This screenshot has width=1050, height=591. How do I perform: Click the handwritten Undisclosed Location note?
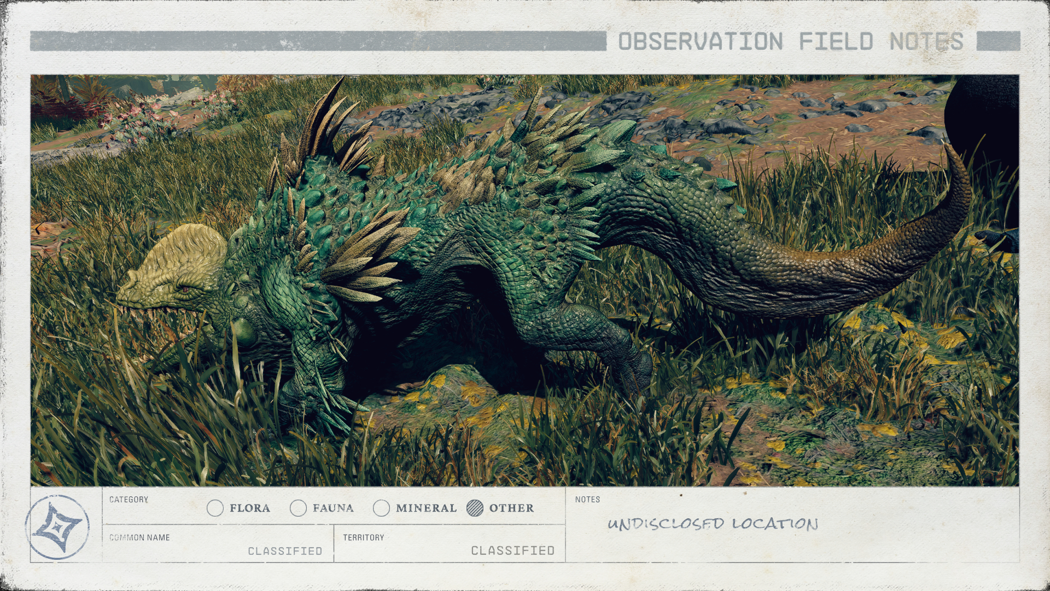click(713, 524)
